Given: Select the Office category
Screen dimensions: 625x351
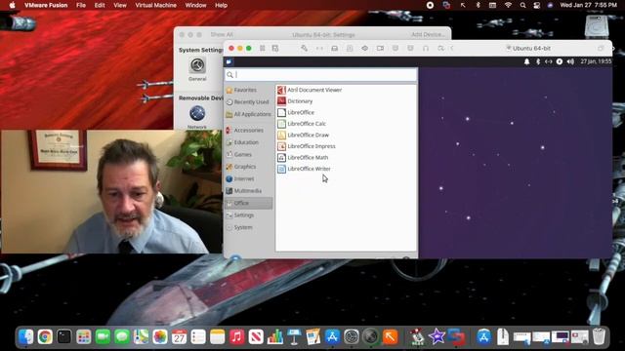Looking at the screenshot, I should tap(249, 203).
